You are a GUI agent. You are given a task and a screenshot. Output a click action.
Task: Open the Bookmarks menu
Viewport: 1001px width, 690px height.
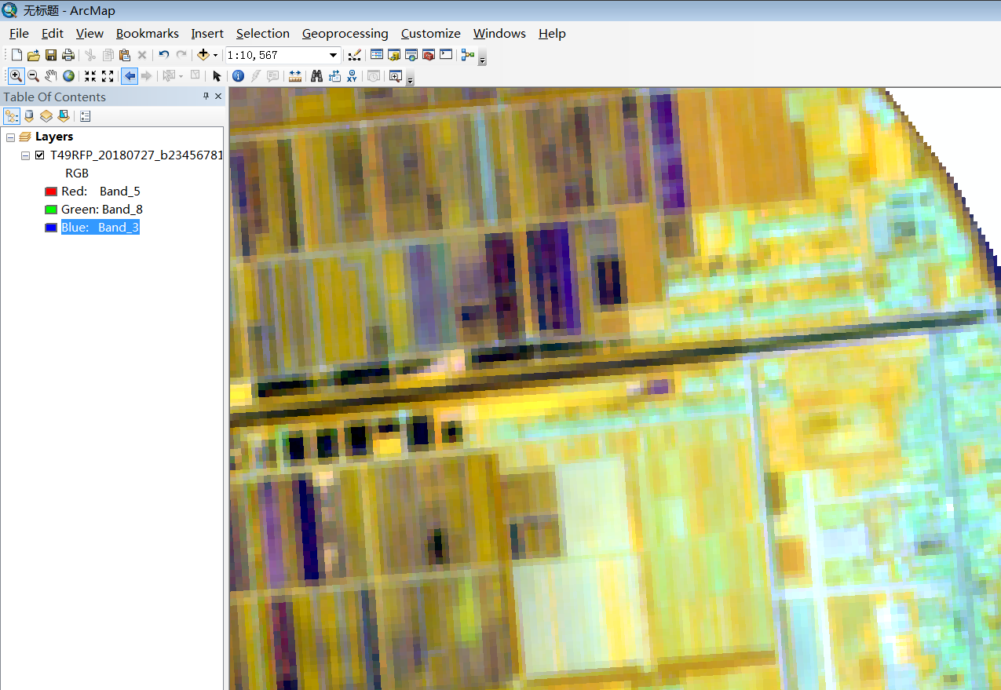tap(148, 33)
